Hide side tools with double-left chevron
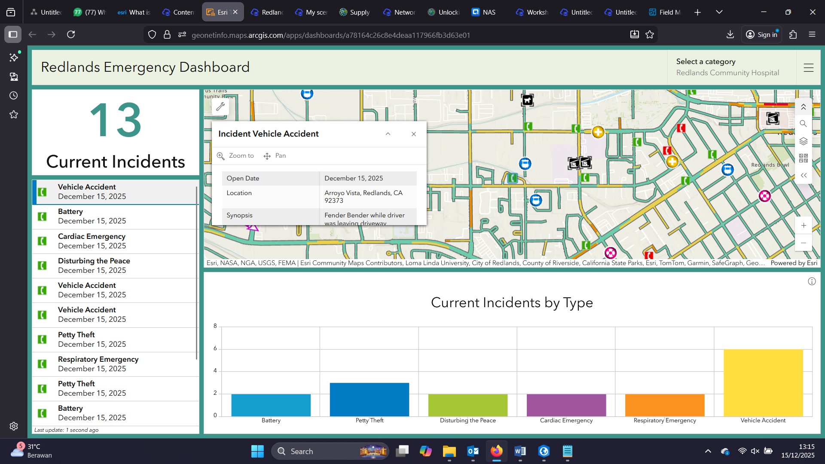The image size is (825, 464). click(803, 175)
